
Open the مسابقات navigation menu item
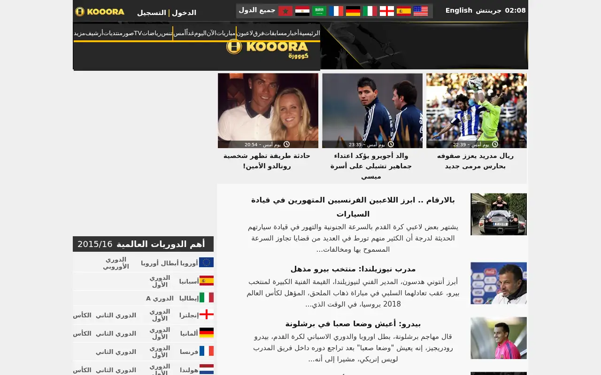click(276, 33)
